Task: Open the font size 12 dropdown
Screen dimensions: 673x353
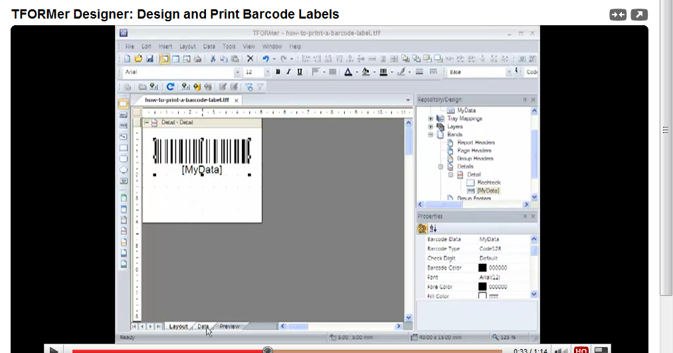Action: click(x=267, y=72)
